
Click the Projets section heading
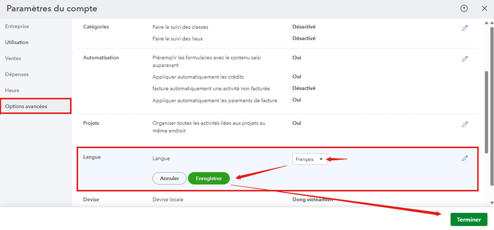91,123
